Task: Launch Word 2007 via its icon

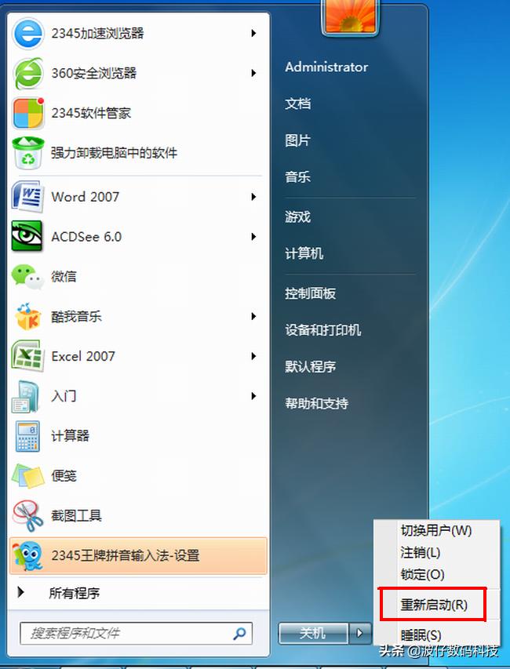Action: pos(27,197)
